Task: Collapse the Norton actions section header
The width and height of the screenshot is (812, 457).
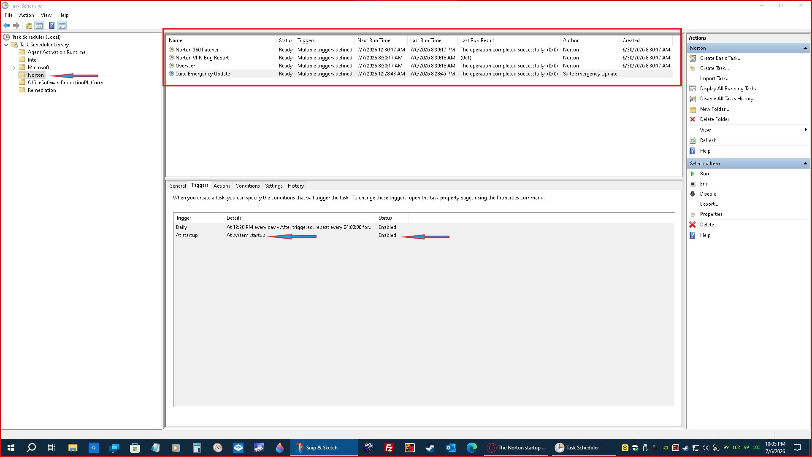Action: (x=805, y=48)
